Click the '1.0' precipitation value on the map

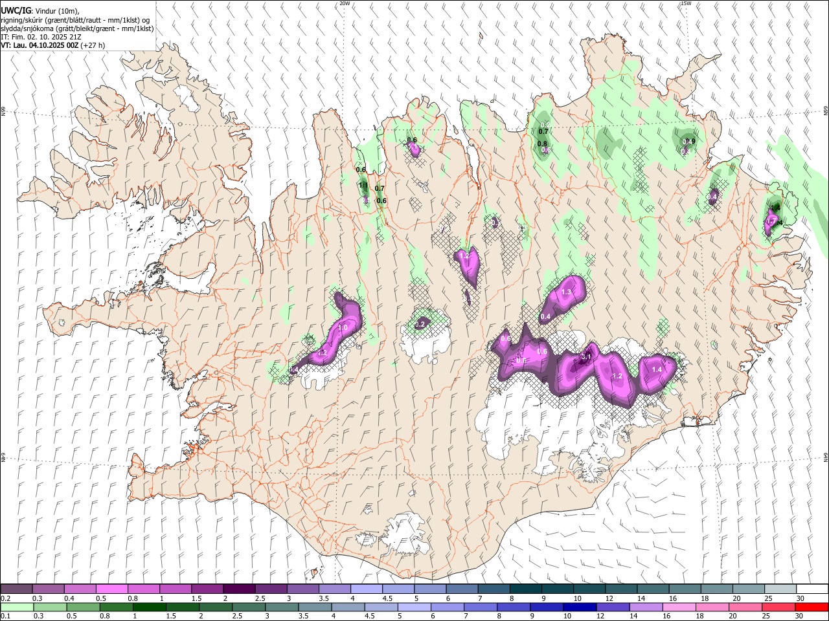[343, 328]
